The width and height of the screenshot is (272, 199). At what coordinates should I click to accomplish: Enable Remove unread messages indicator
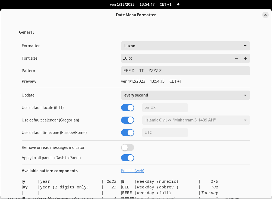(127, 147)
